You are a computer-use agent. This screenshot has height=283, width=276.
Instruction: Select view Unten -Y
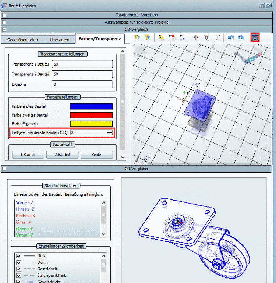tap(24, 235)
